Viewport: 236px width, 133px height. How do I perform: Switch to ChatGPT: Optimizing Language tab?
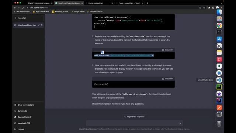coord(39,3)
